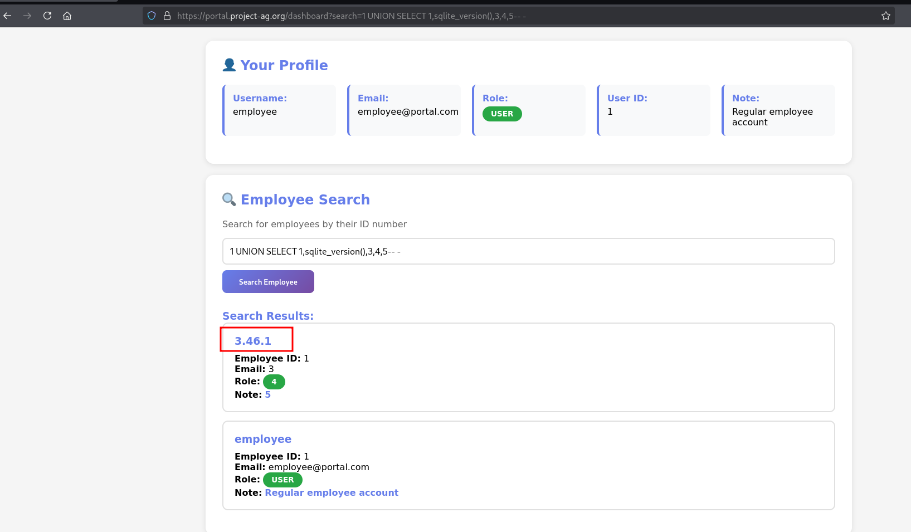Navigate back using the browser back arrow
Screen dimensions: 911x532
click(7, 16)
